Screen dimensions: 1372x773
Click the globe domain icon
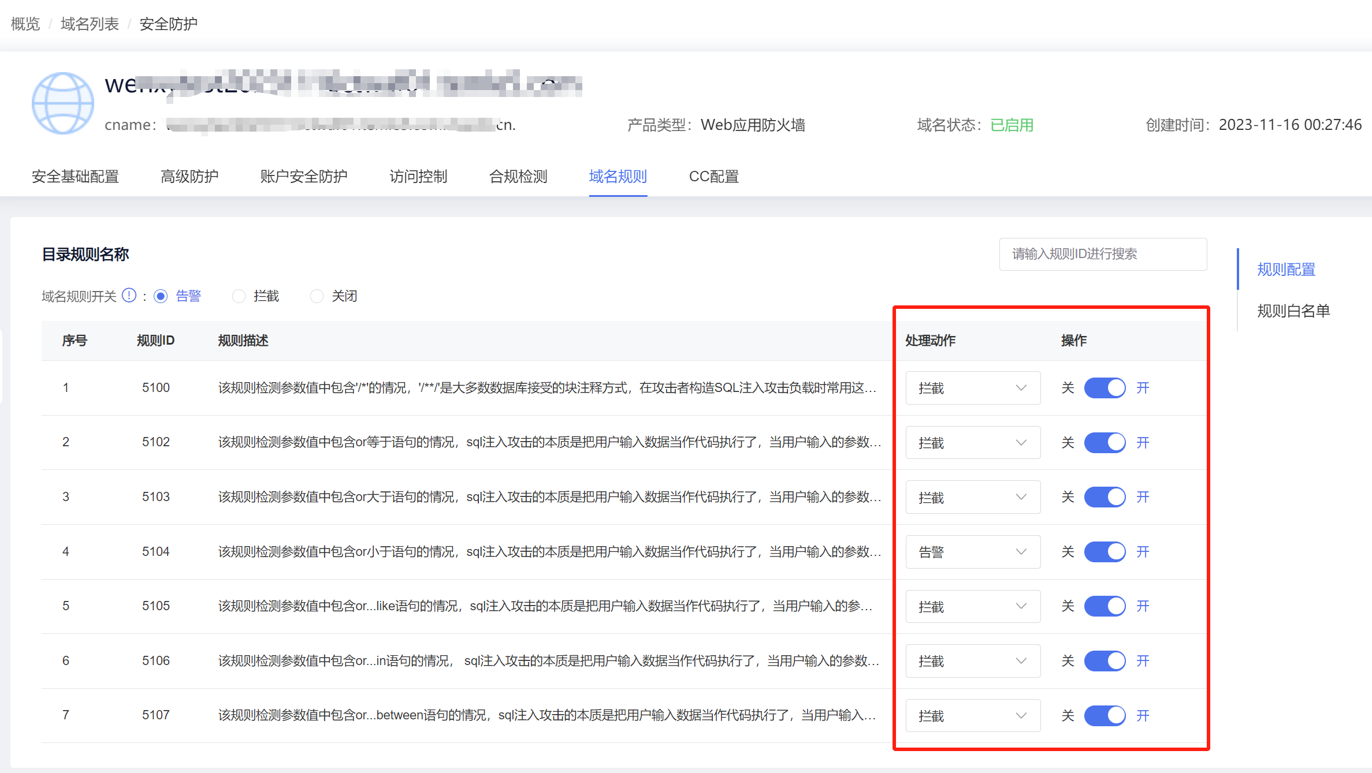tap(62, 103)
